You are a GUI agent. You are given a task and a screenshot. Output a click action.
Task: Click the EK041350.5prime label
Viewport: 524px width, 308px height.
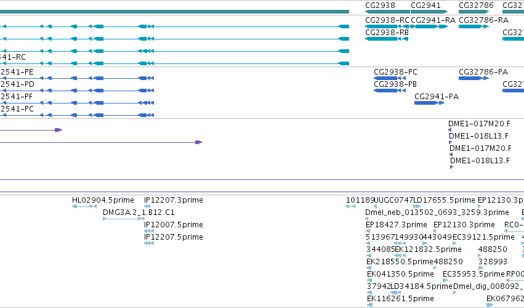coord(400,274)
